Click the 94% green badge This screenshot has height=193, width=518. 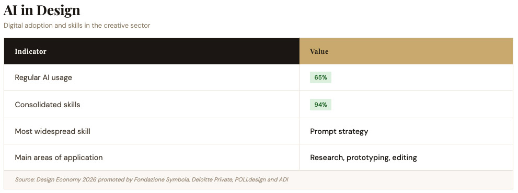click(320, 105)
